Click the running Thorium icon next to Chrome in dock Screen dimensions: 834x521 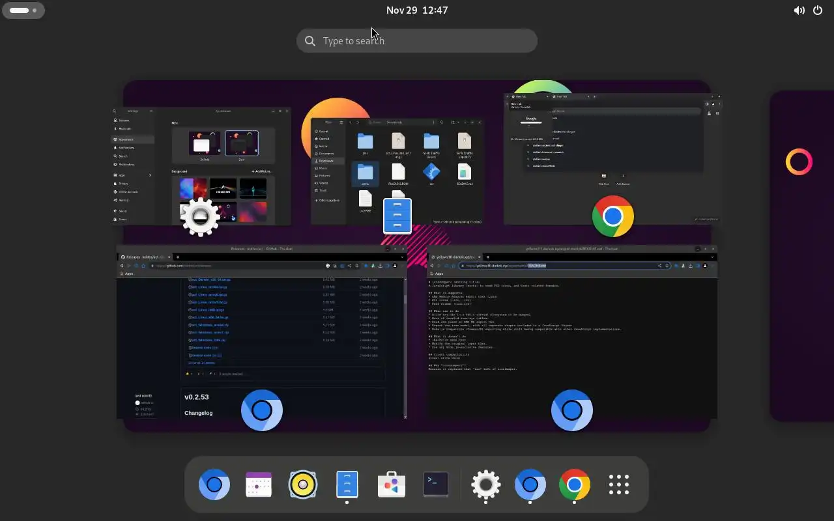(530, 485)
